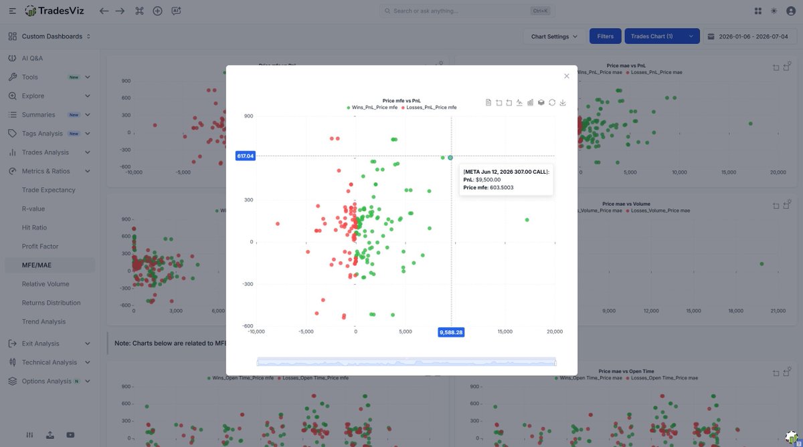Image resolution: width=803 pixels, height=447 pixels.
Task: Open Returns Distribution page
Action: coord(51,303)
